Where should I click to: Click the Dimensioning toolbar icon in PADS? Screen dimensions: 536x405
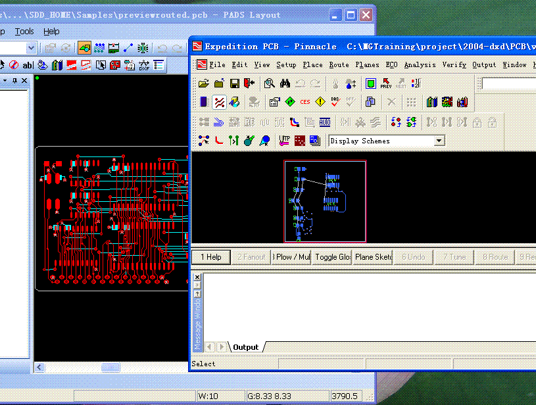(114, 48)
